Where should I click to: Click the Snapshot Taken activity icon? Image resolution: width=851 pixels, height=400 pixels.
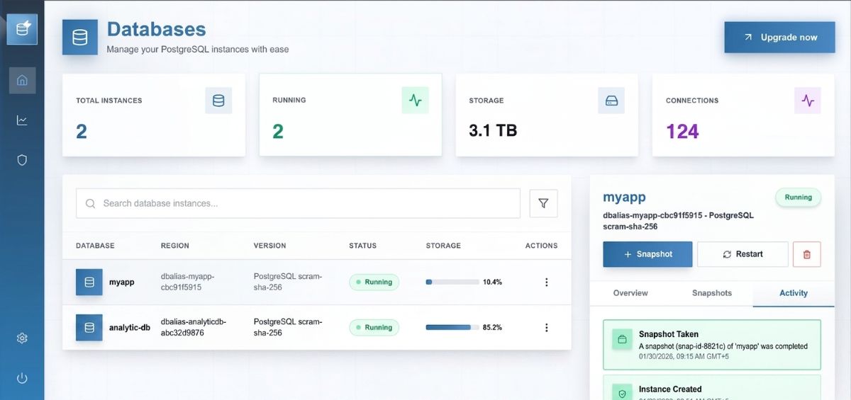coord(622,340)
